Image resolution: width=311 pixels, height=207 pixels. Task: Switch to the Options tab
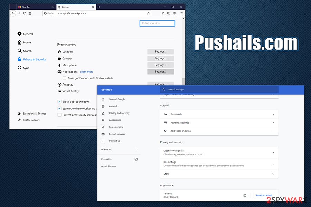tap(76, 7)
